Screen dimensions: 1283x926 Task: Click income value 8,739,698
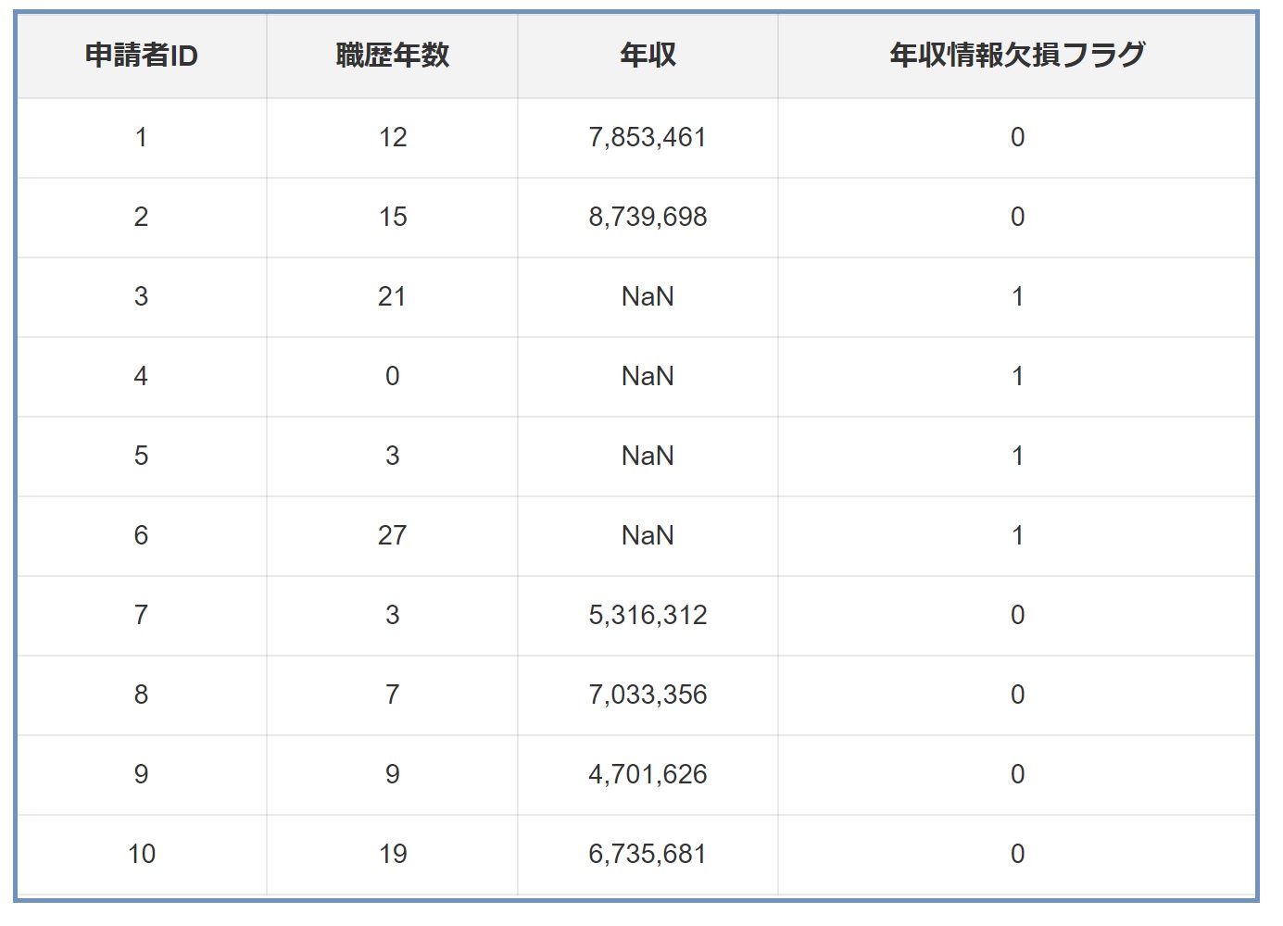click(648, 218)
